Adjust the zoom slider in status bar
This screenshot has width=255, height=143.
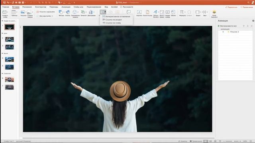(232, 141)
